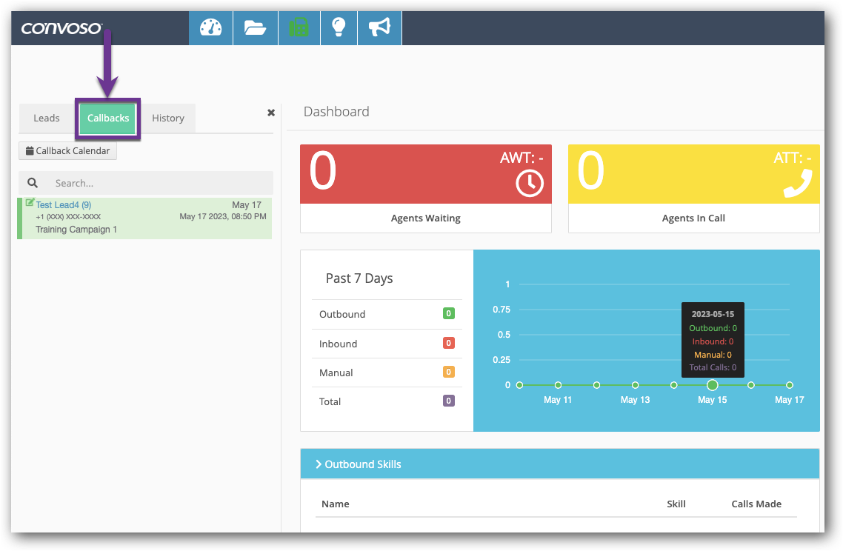Click the edit icon beside Test Lead4
The width and height of the screenshot is (843, 551).
(x=30, y=203)
